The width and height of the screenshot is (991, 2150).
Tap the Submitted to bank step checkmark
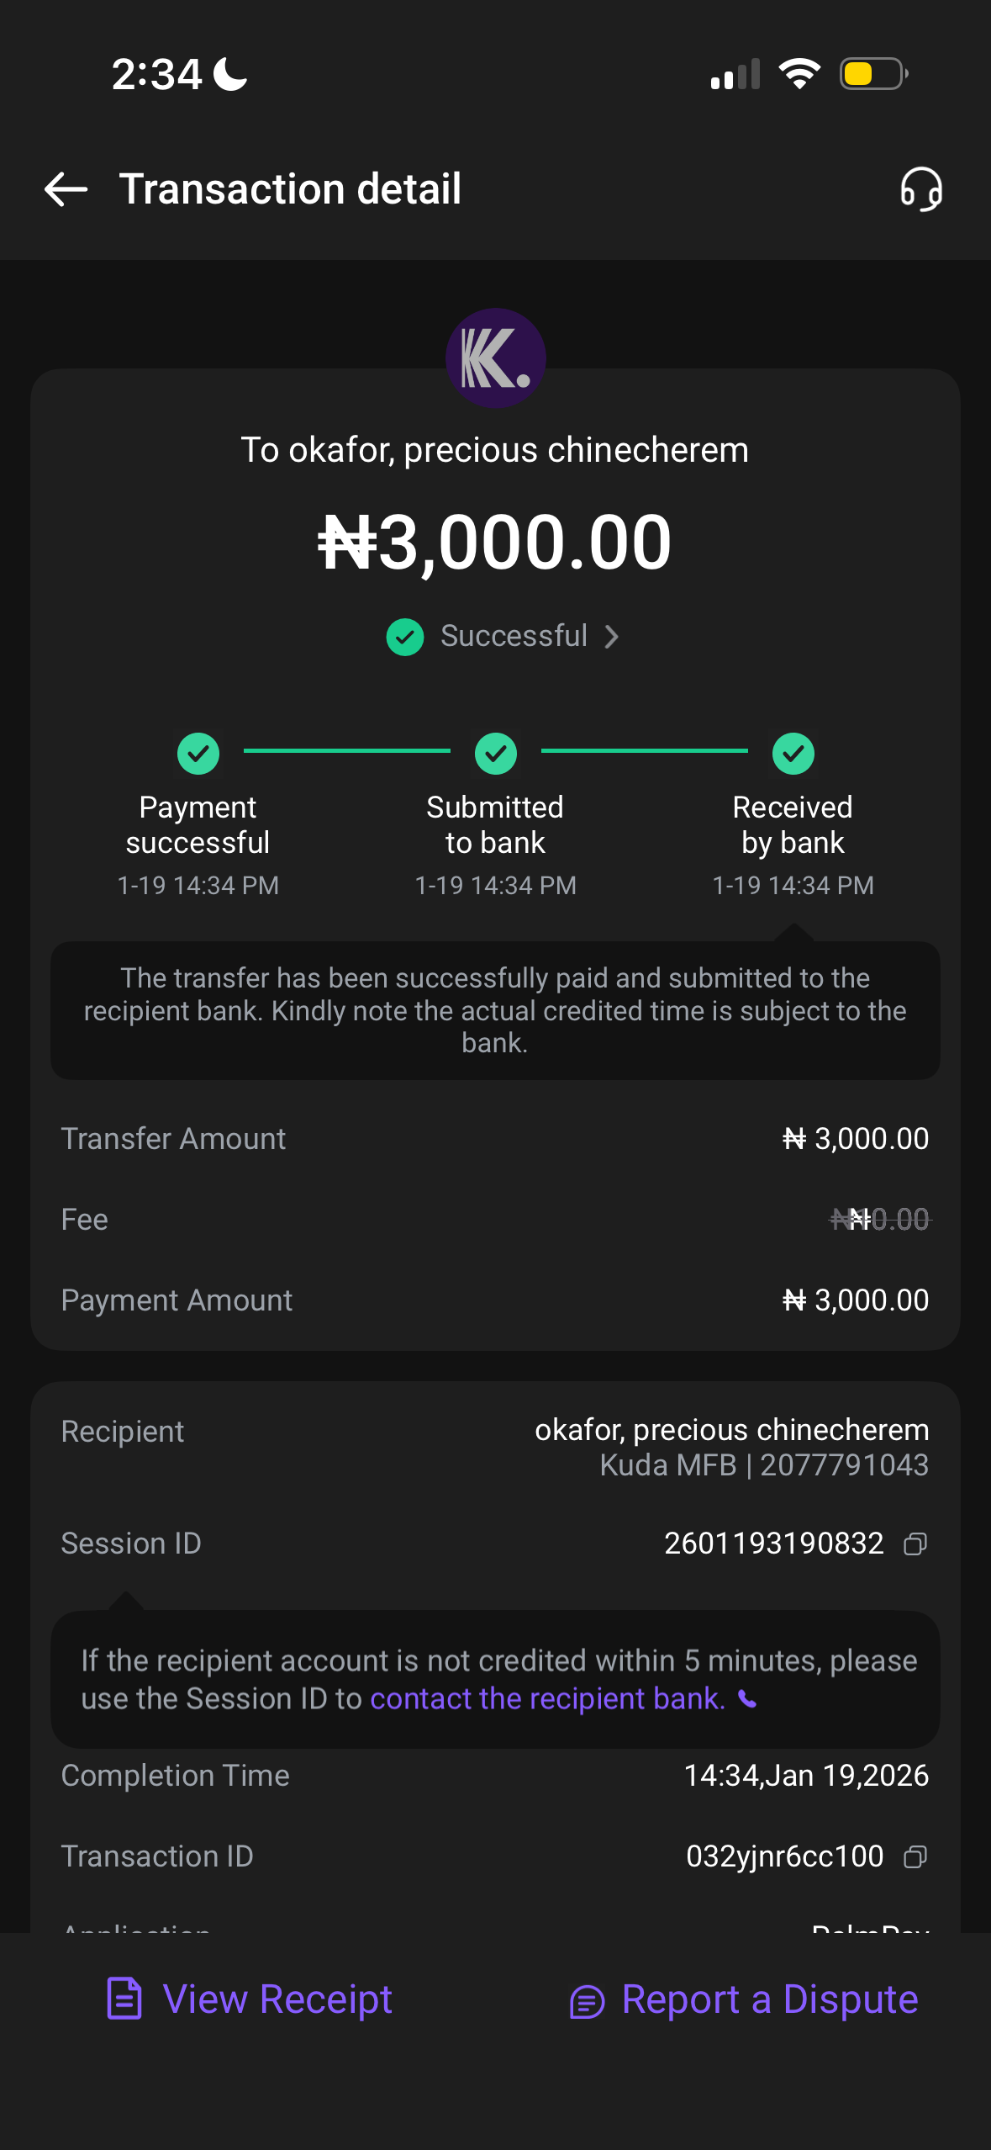pos(496,753)
